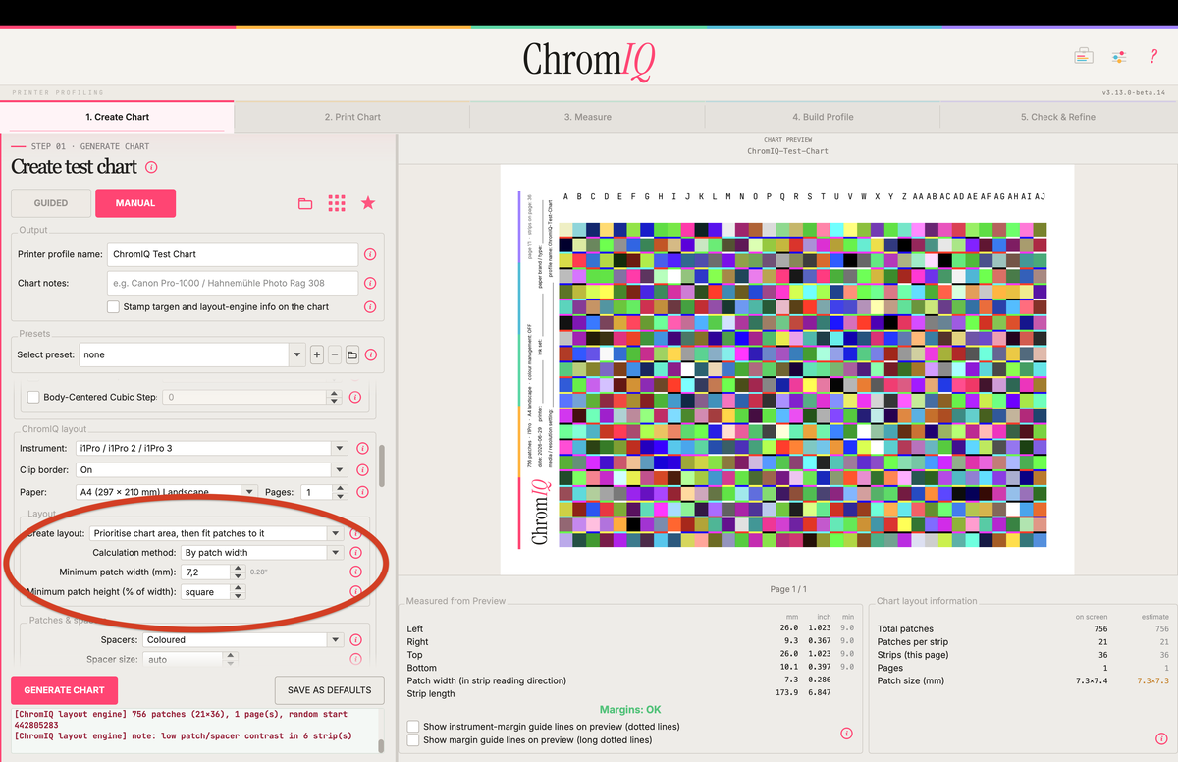Show info for Spacers setting

pos(355,639)
